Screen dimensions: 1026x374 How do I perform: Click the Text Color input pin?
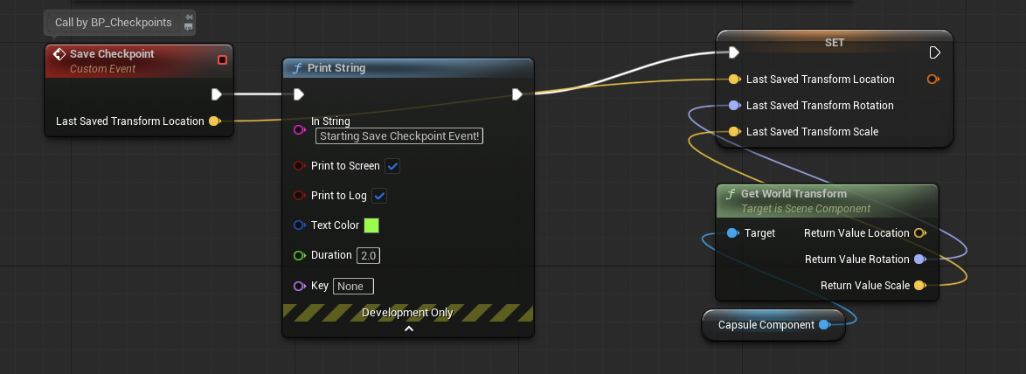coord(300,225)
